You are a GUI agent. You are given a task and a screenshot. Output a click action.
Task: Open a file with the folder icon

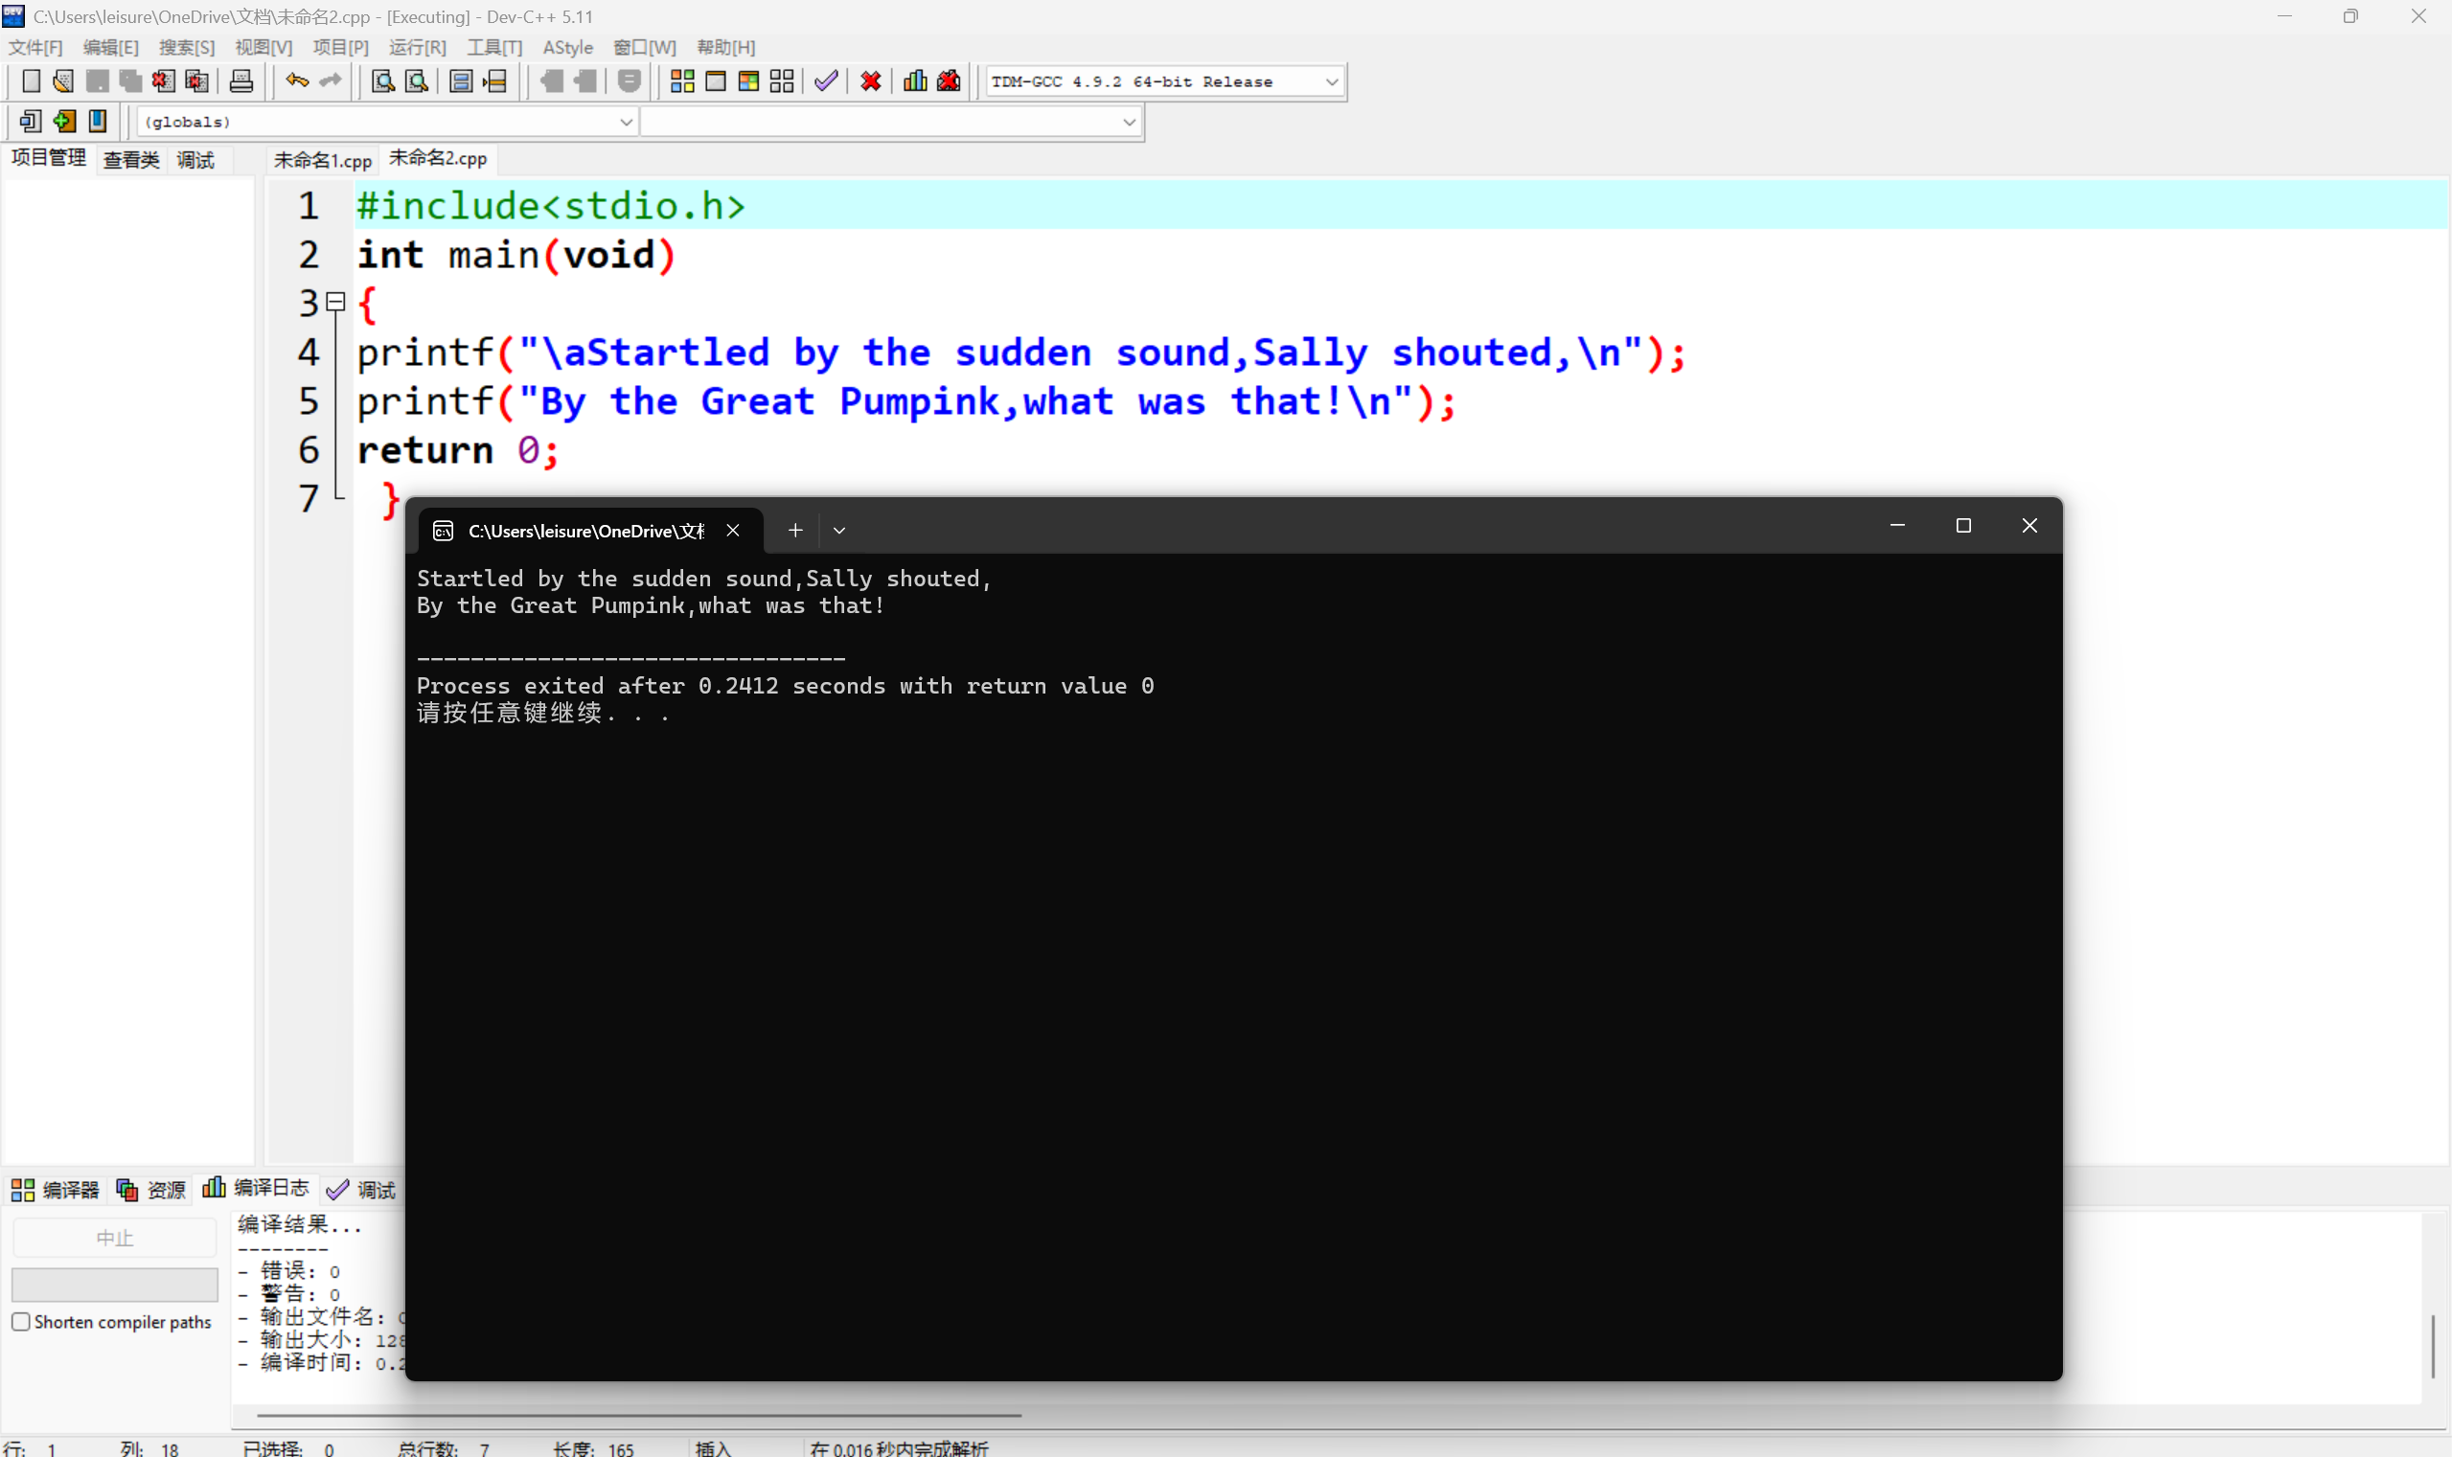64,80
